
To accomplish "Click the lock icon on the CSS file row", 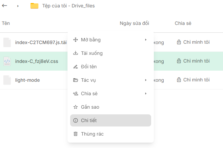I will (179, 61).
